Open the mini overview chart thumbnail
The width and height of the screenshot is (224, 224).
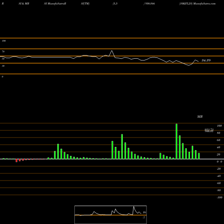111,215
